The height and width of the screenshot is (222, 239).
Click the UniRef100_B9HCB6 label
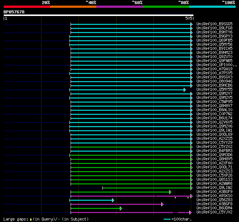pos(214,86)
